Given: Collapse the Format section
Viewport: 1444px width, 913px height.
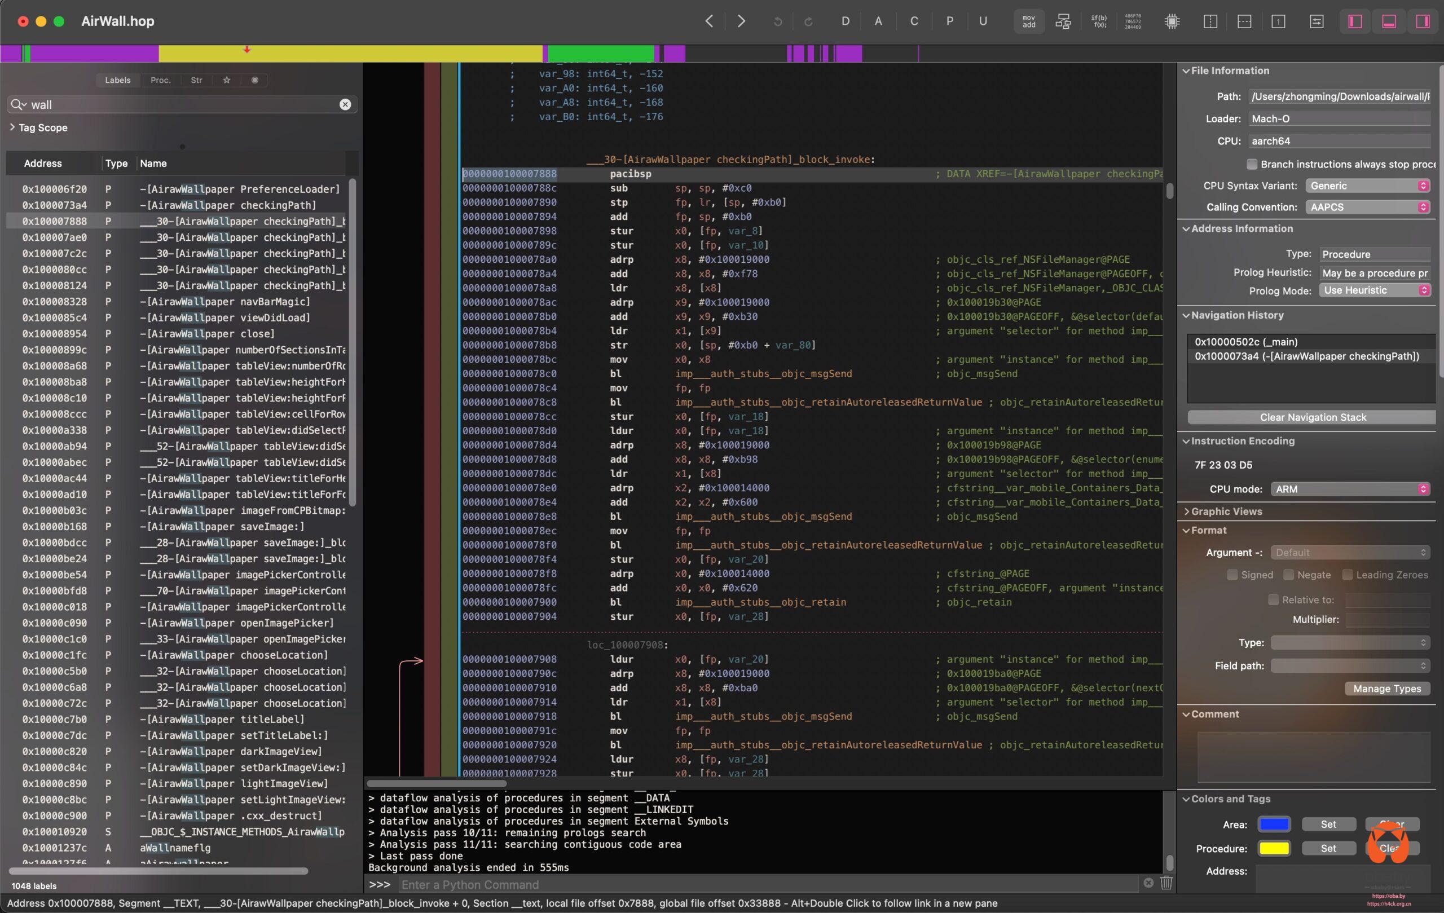Looking at the screenshot, I should coord(1186,530).
